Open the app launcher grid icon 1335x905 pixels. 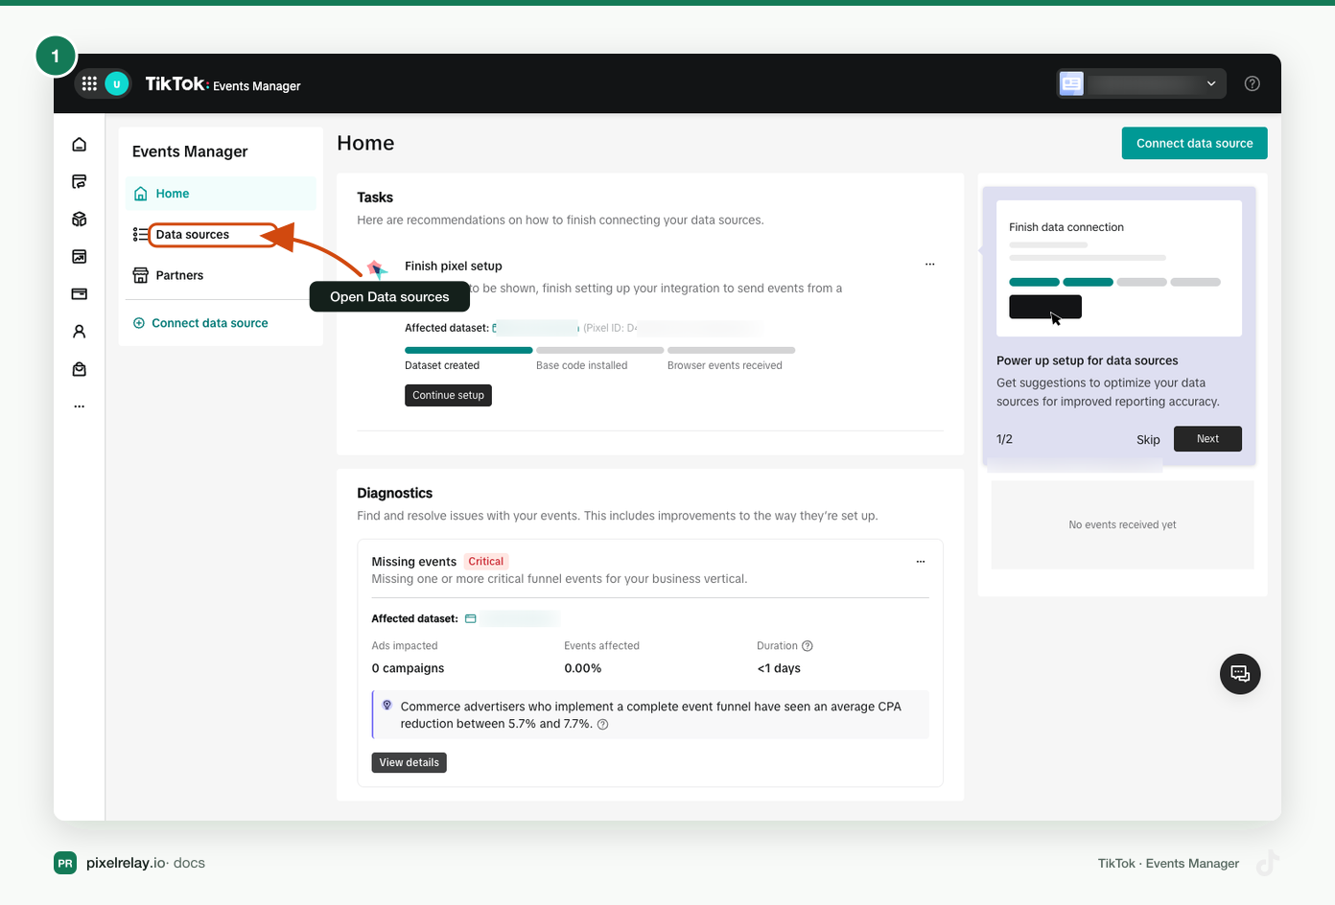tap(89, 83)
